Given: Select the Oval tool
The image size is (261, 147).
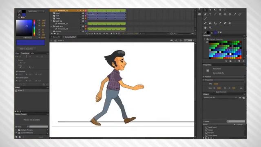Looking at the screenshot, I should pyautogui.click(x=225, y=15).
